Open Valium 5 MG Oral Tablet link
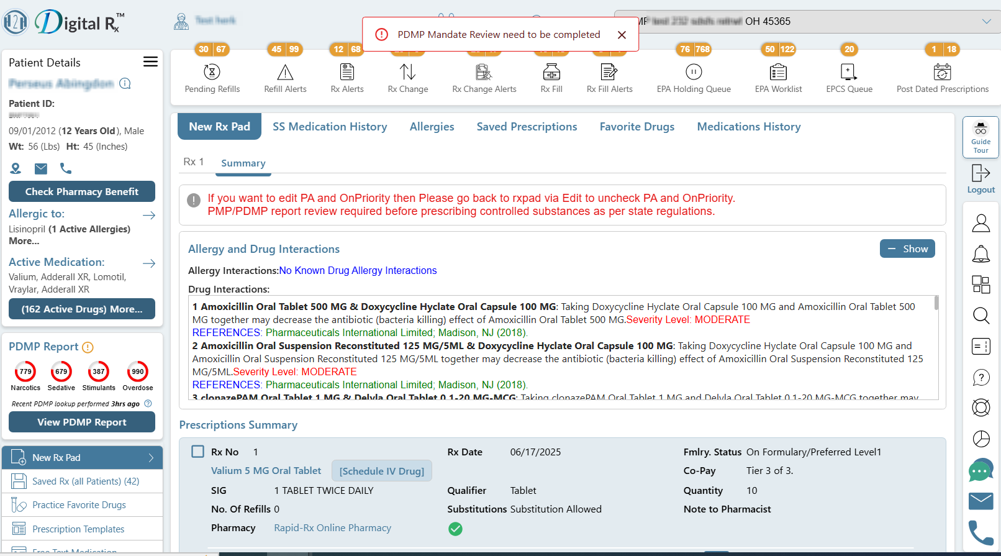 pos(266,471)
